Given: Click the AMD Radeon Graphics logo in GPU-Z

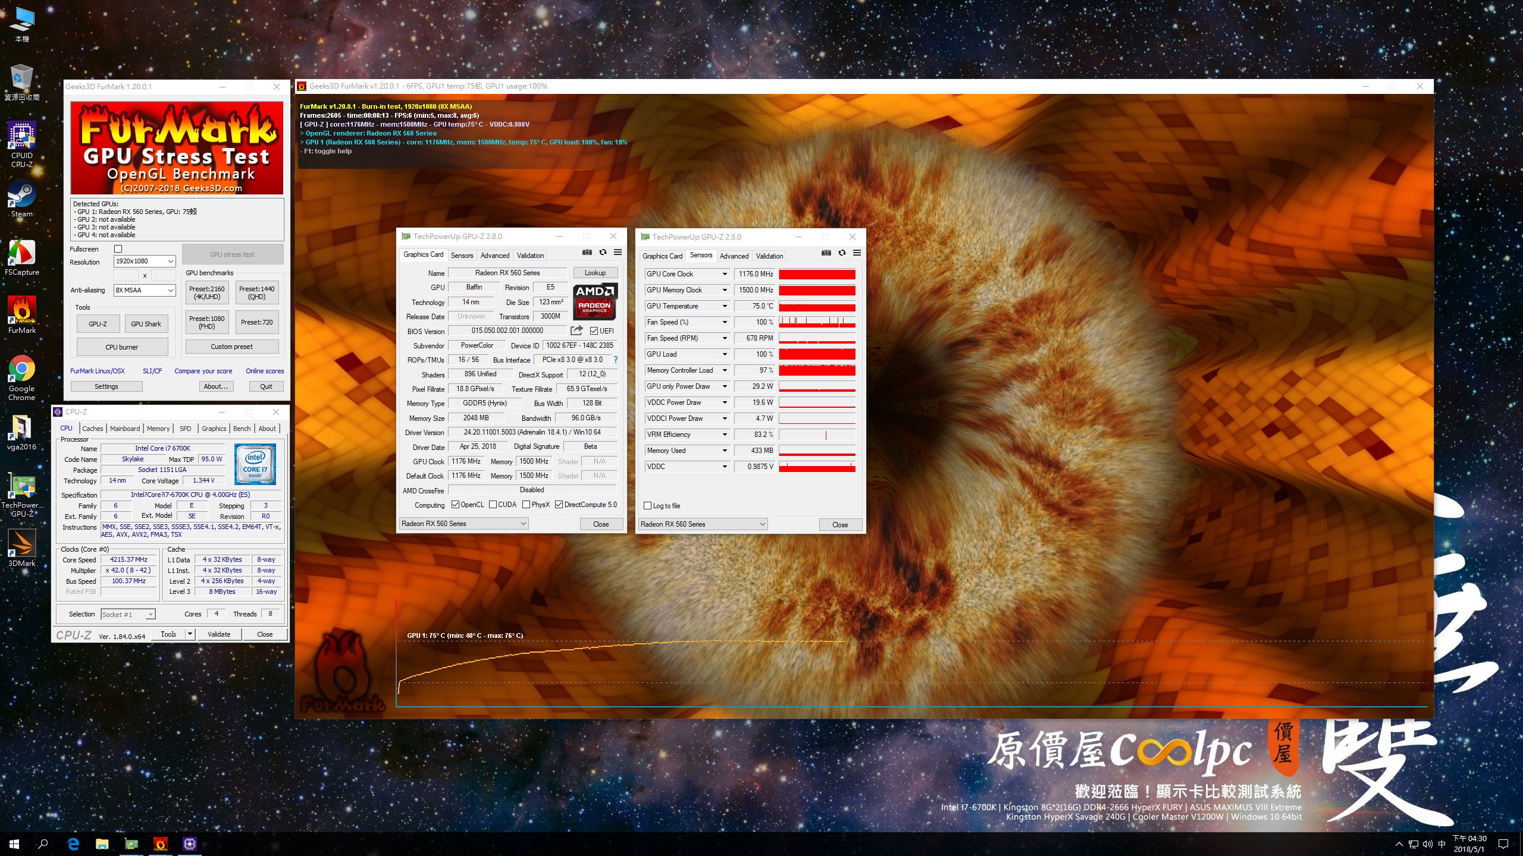Looking at the screenshot, I should point(595,301).
